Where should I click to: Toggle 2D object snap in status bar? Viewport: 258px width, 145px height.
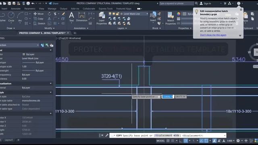click(206, 141)
